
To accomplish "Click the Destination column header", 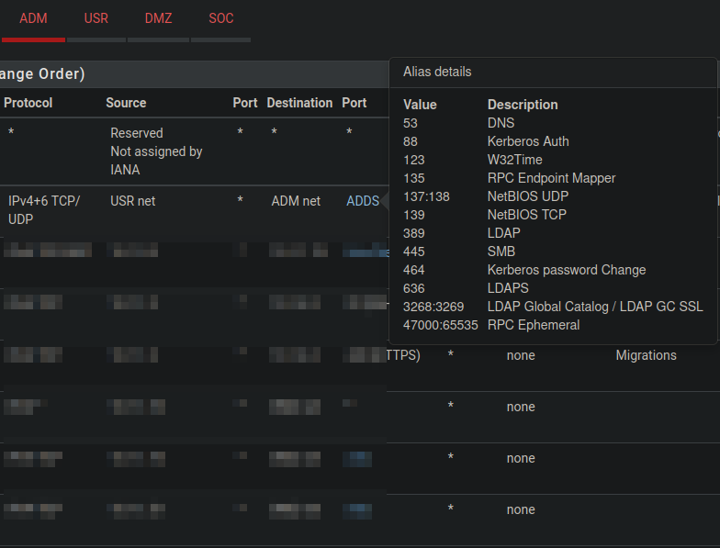I will point(299,103).
